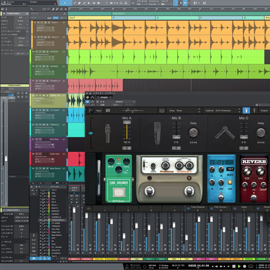Open the Quantize 1/16 dropdown

[142, 4]
